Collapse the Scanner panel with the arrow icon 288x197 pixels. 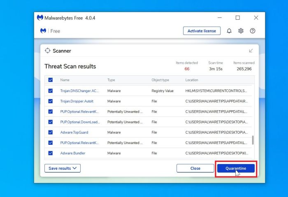pos(251,51)
